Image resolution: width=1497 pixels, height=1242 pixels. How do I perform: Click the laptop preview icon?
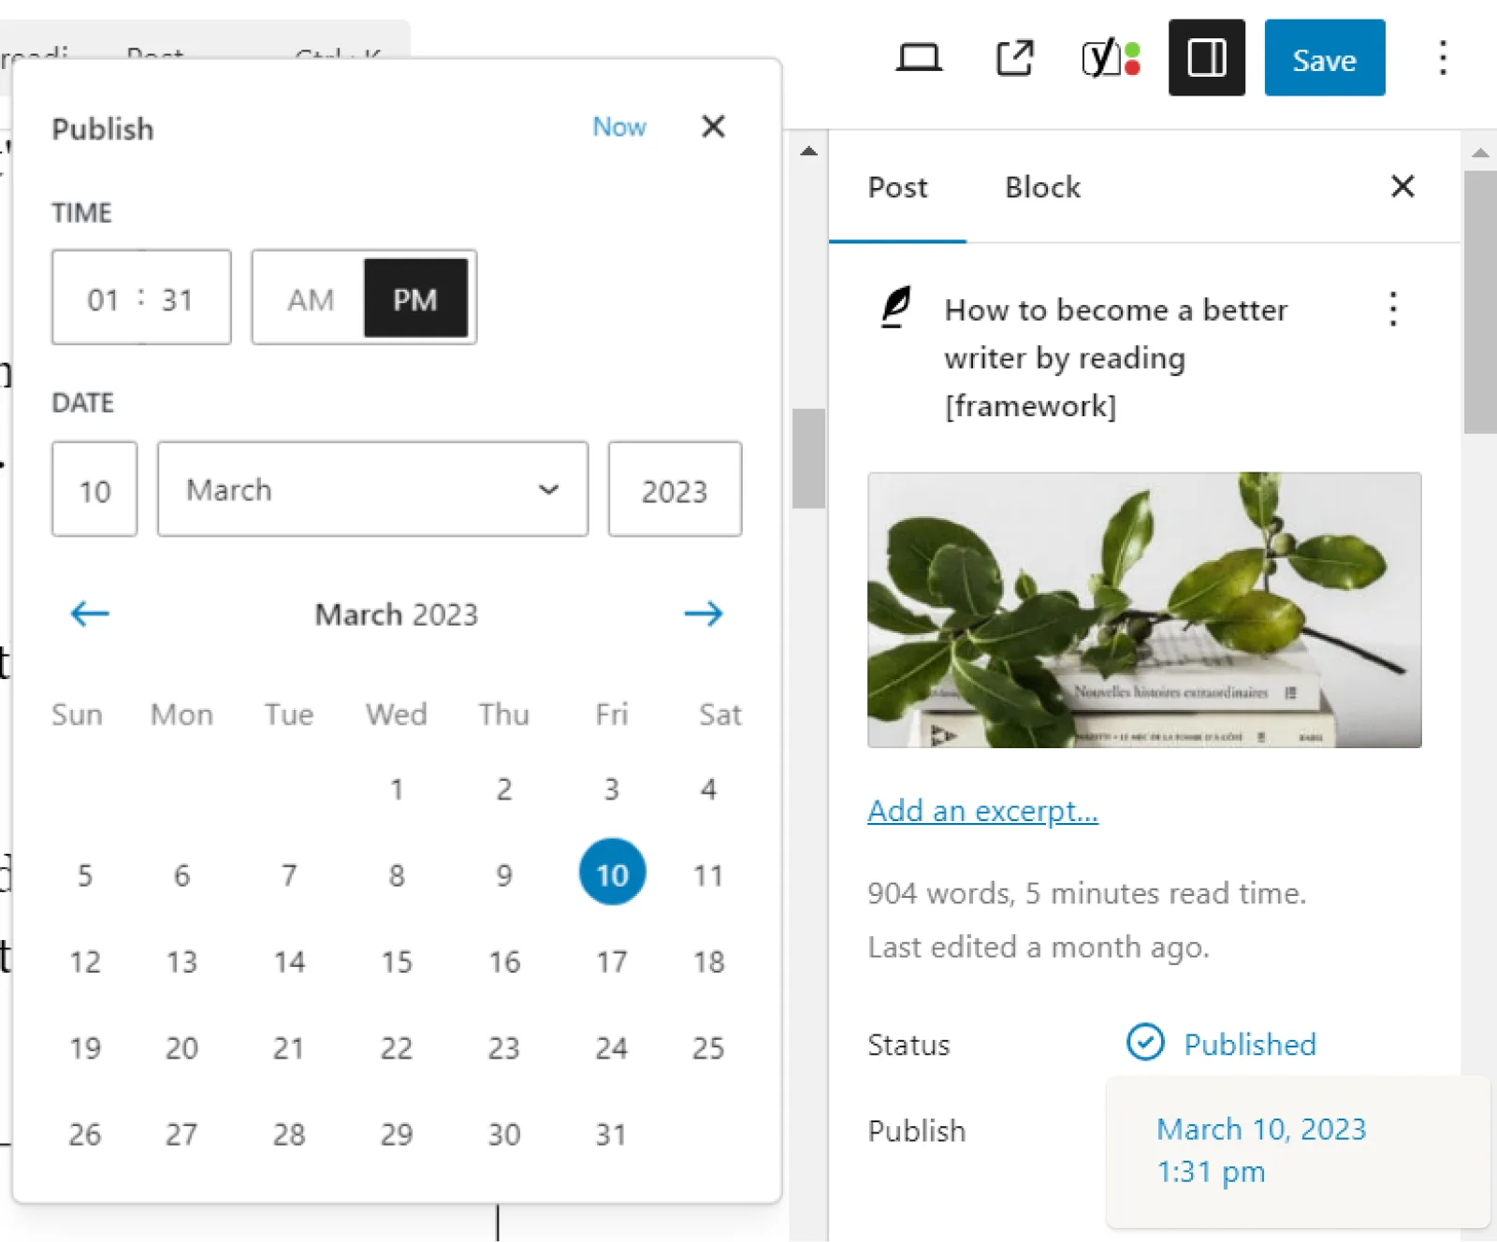point(919,58)
